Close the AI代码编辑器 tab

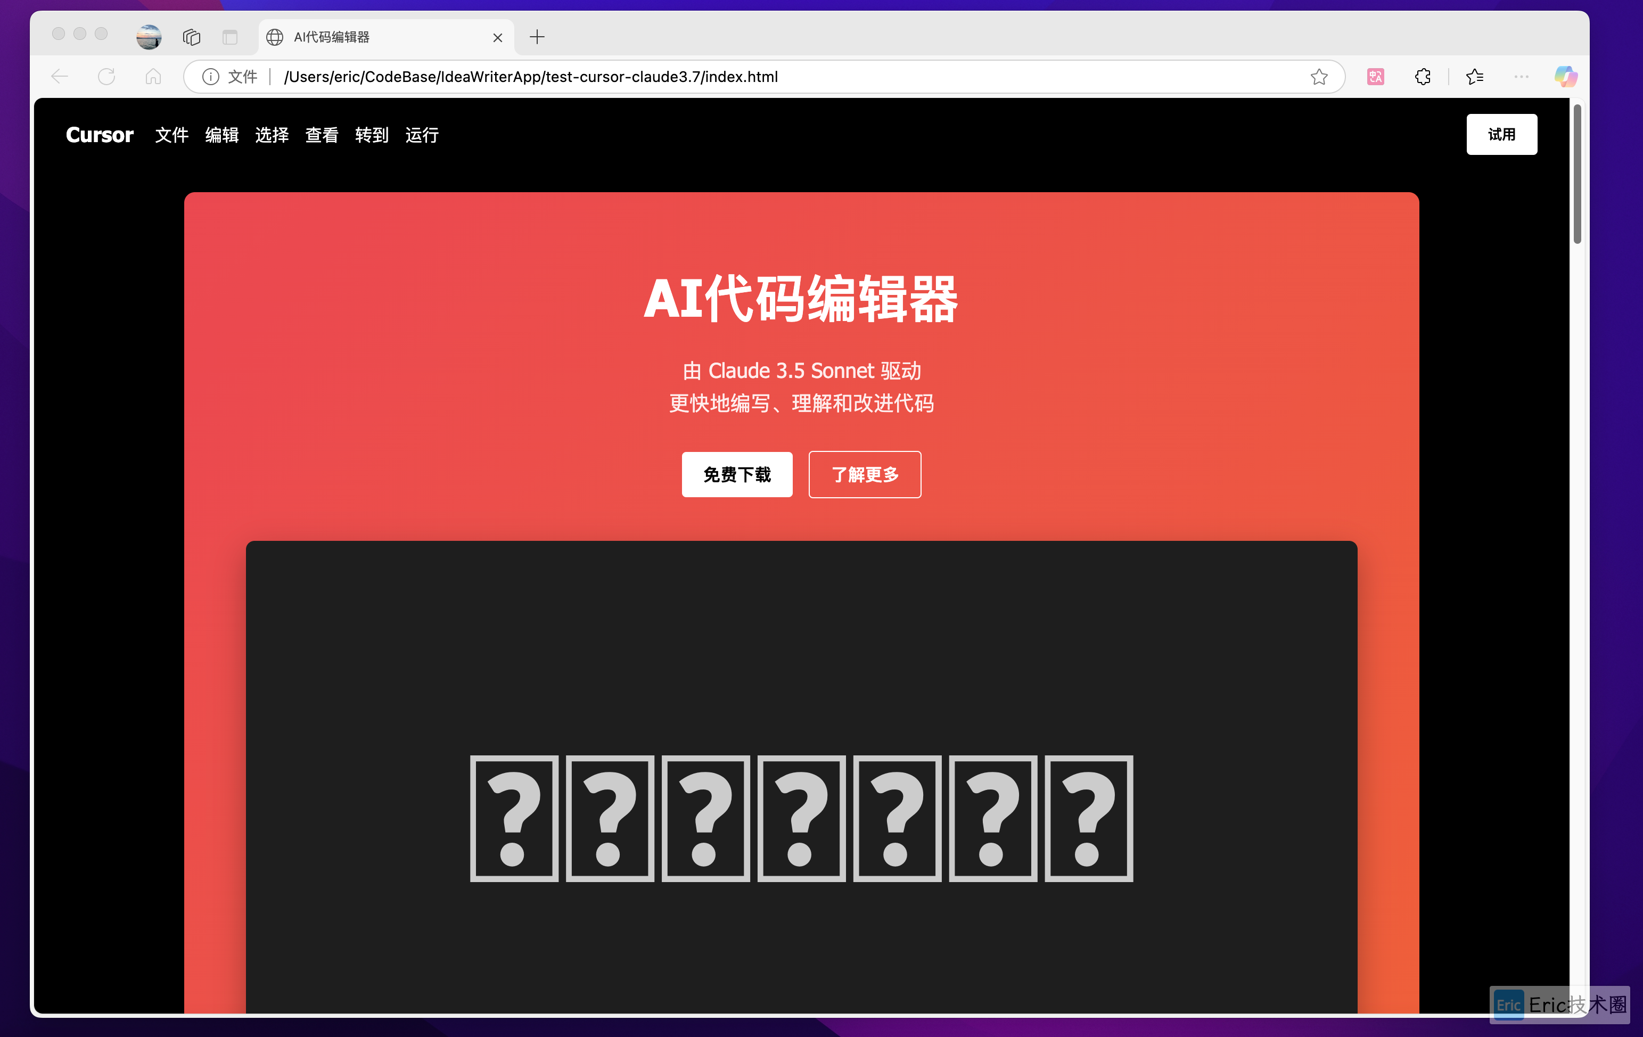498,37
